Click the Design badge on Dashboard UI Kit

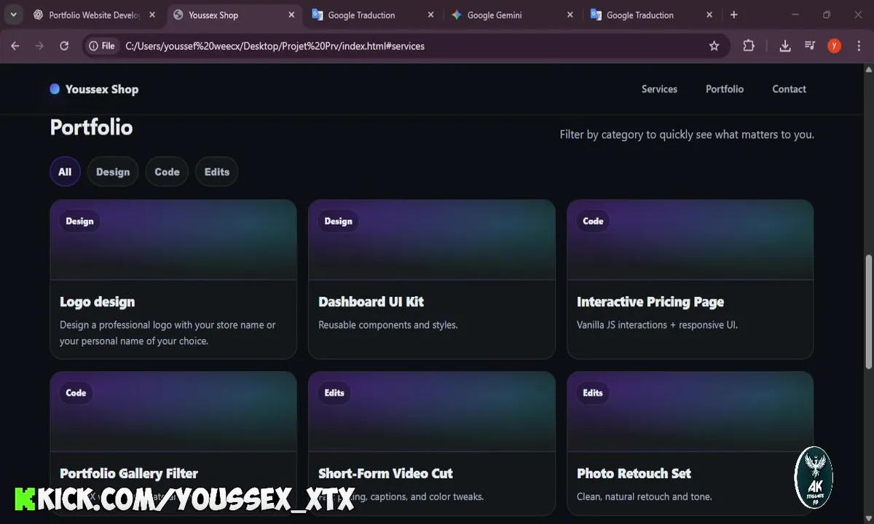pyautogui.click(x=338, y=221)
